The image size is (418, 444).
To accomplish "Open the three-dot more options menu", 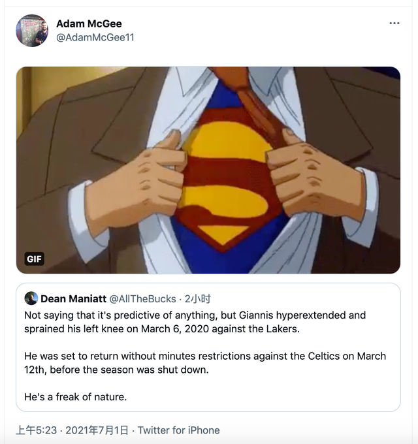I will pyautogui.click(x=394, y=23).
